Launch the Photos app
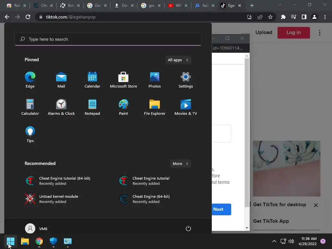The height and width of the screenshot is (249, 332). pos(155,80)
